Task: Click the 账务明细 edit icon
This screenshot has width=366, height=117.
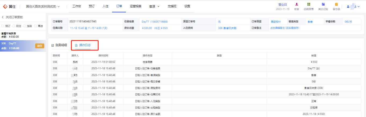Action: pos(53,45)
